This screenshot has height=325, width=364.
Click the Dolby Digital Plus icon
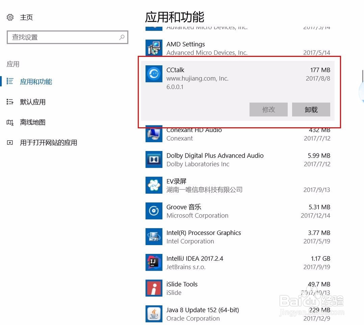click(154, 159)
